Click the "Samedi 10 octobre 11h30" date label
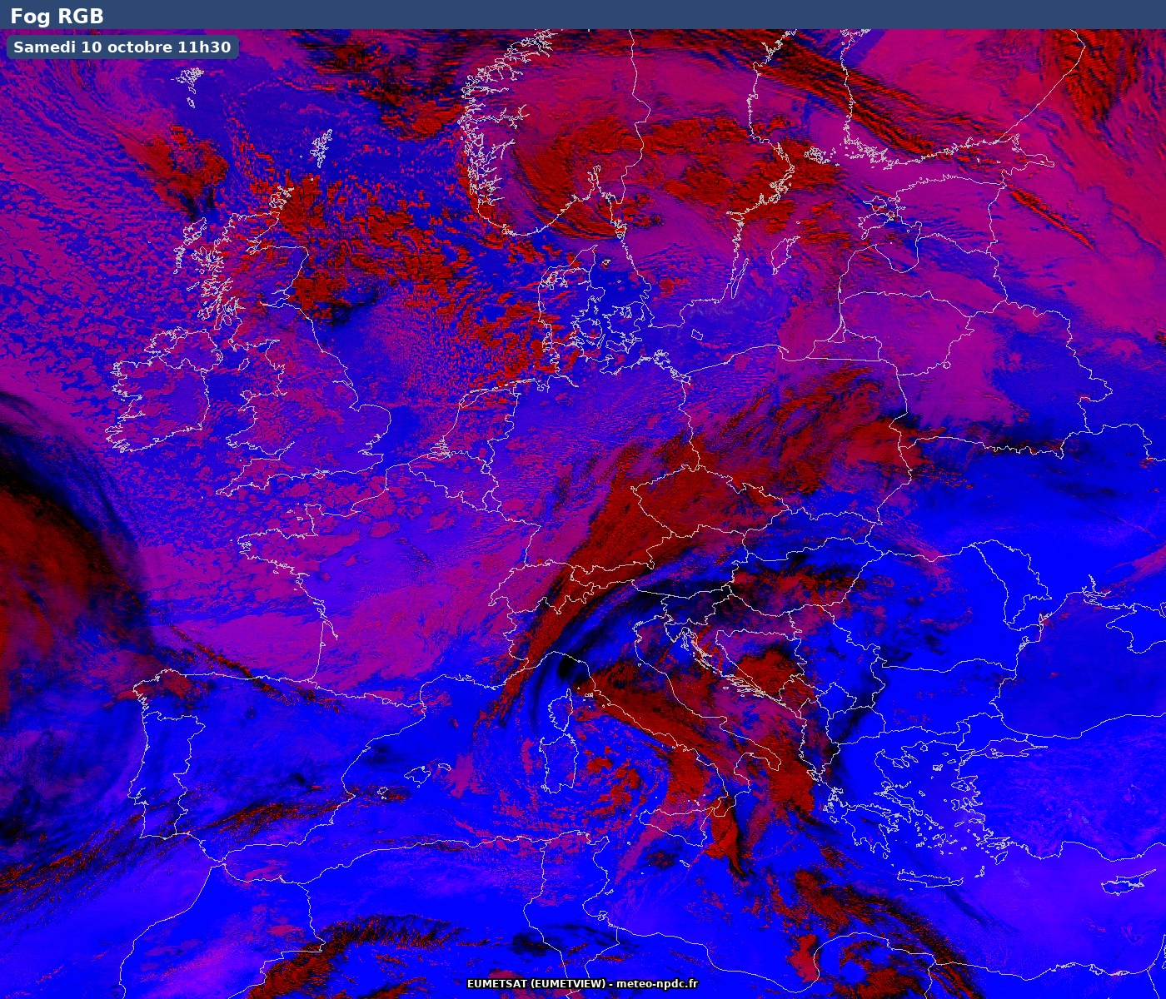The height and width of the screenshot is (999, 1166). [x=122, y=47]
